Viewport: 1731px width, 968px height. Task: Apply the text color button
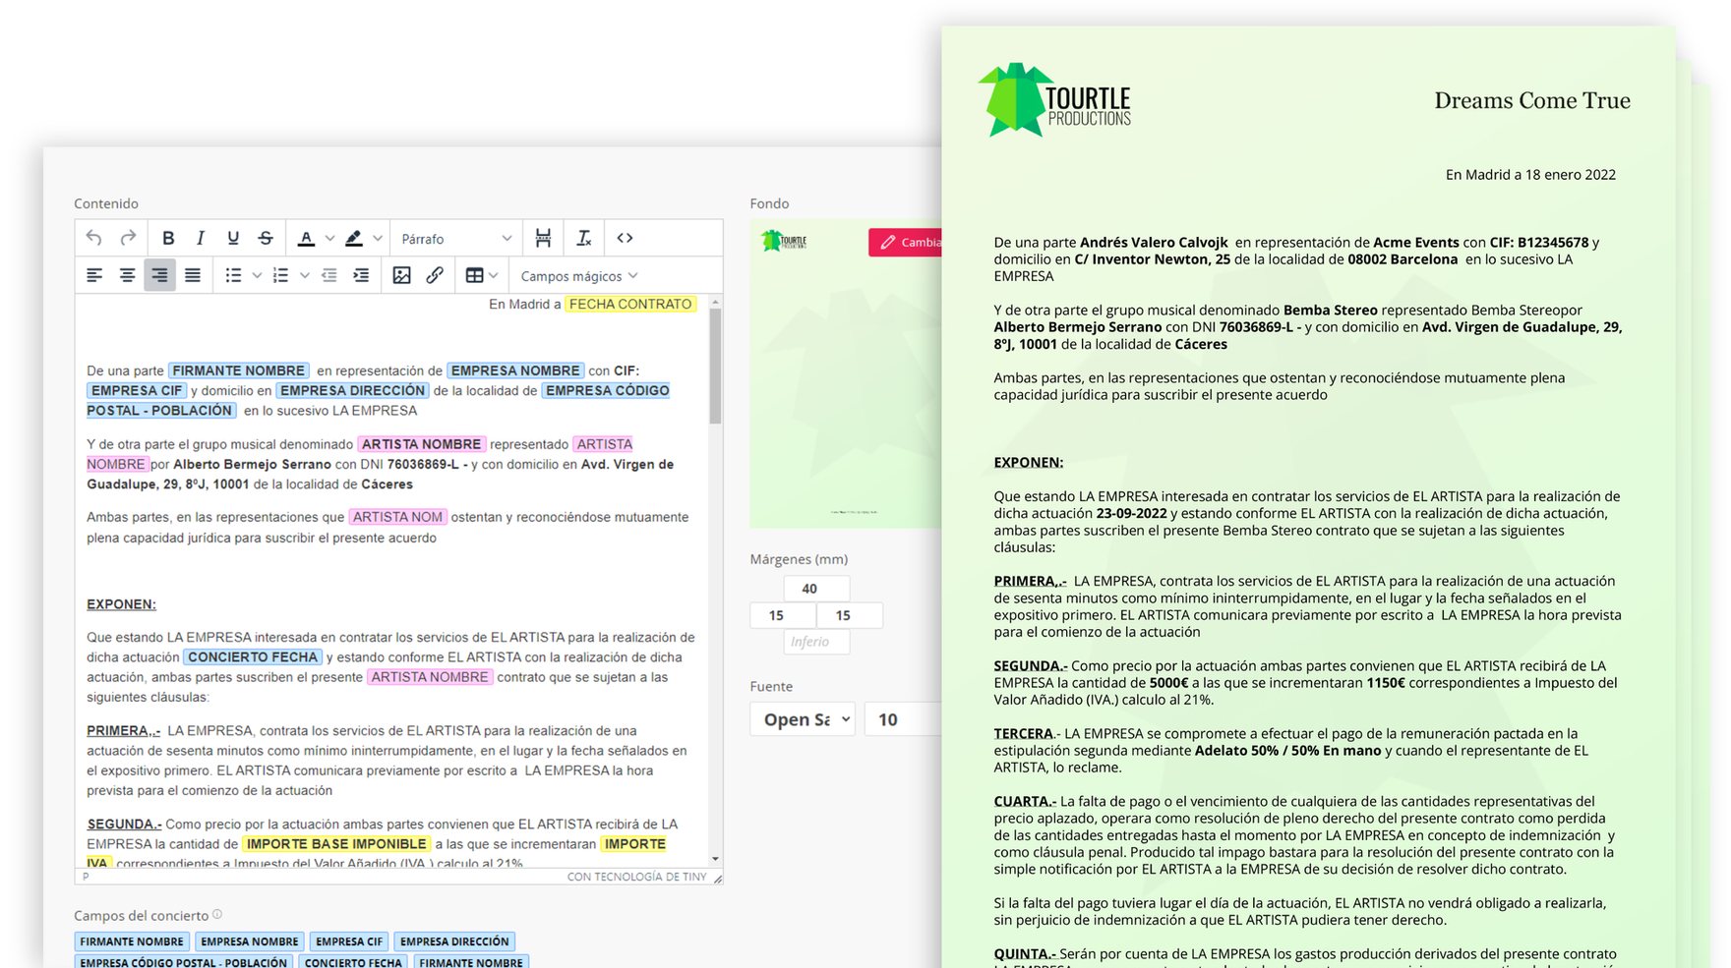pos(307,238)
